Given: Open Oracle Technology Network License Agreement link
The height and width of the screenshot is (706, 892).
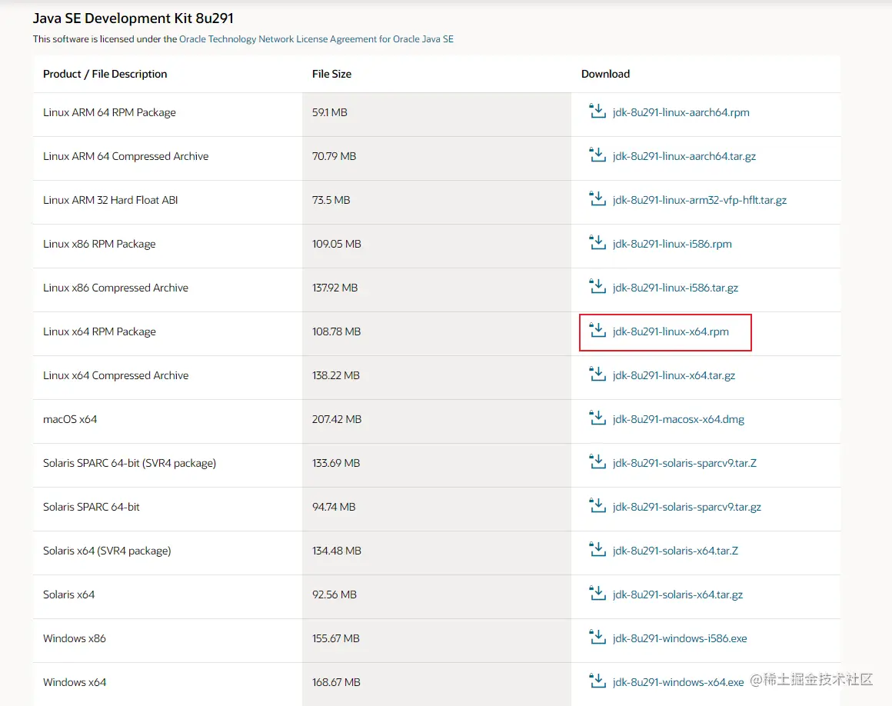Looking at the screenshot, I should [316, 39].
